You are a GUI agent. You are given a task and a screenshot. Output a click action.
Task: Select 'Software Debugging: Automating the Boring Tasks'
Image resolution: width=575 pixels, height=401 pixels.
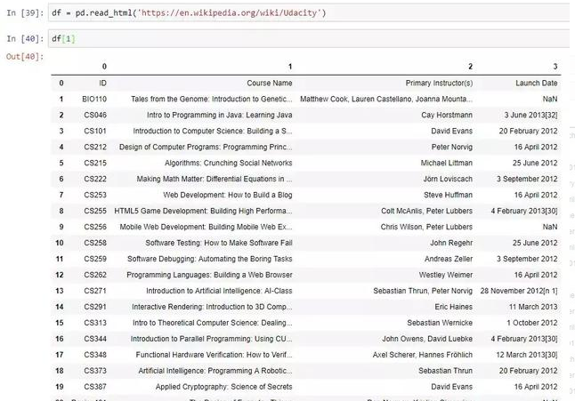(x=210, y=259)
